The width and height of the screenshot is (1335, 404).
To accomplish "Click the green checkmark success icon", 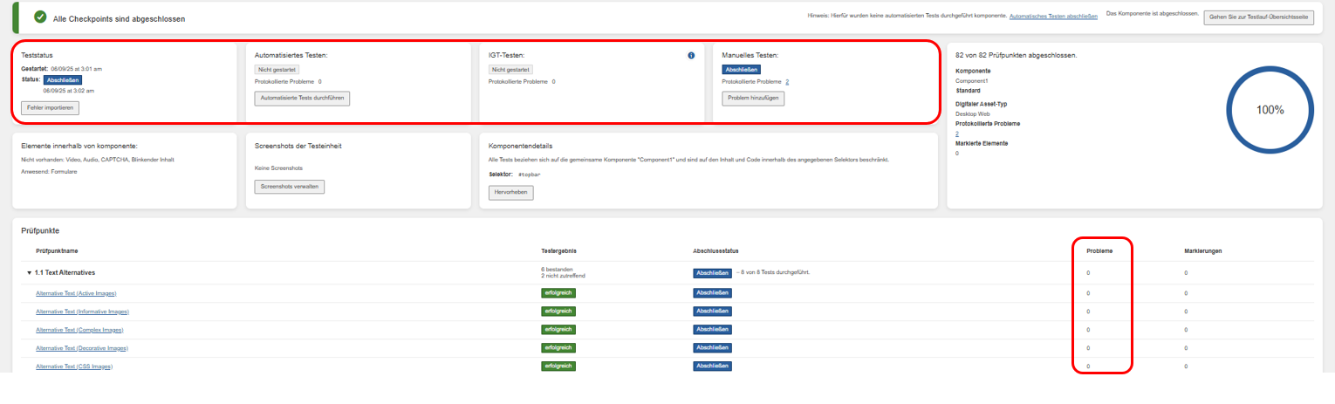I will [x=40, y=17].
